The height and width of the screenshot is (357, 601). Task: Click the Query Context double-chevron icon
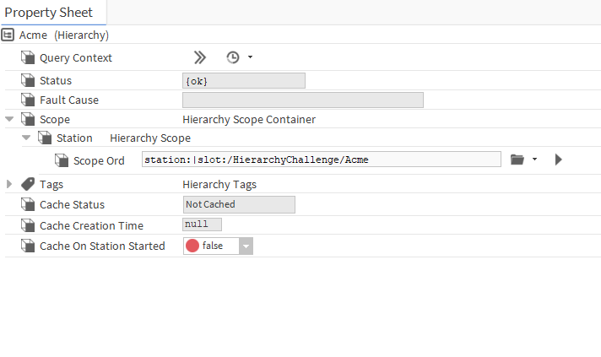click(x=200, y=57)
